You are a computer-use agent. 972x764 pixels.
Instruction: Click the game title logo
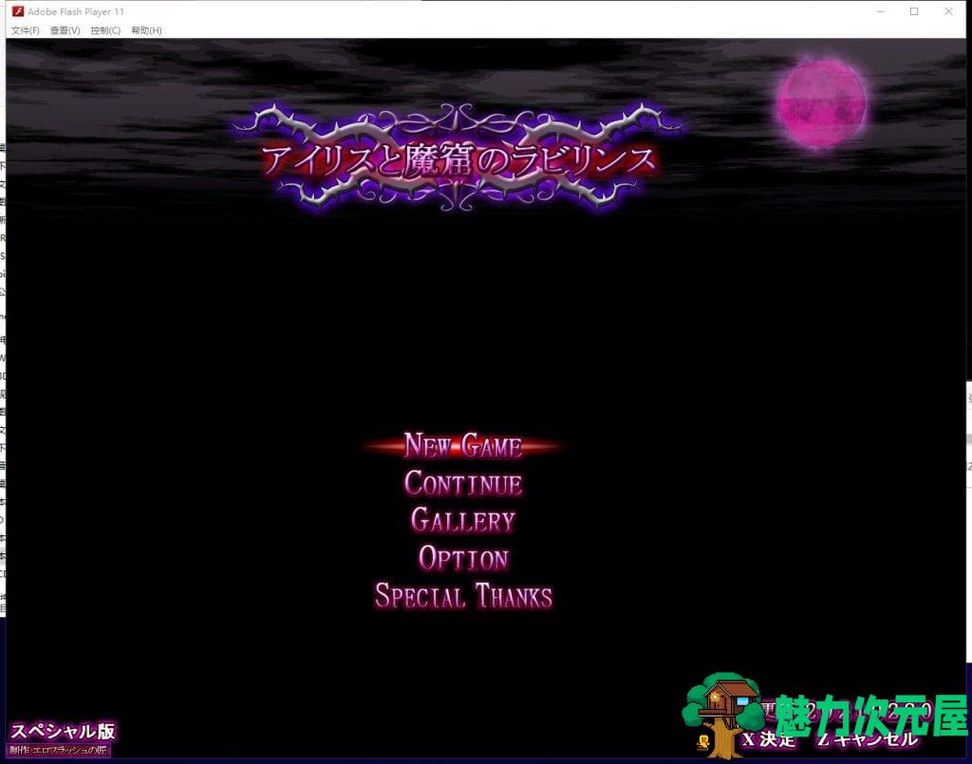[458, 158]
